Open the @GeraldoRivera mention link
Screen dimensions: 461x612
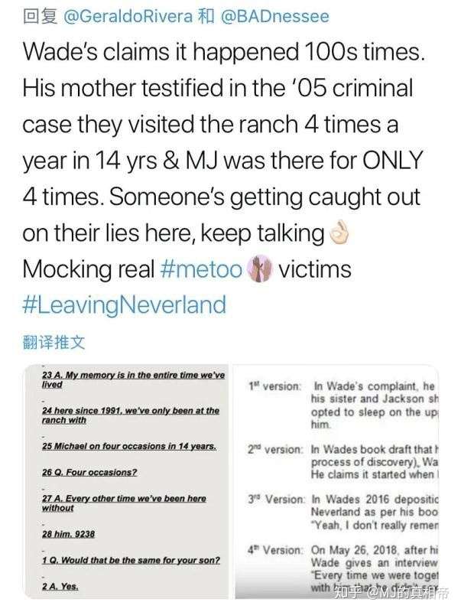[128, 16]
